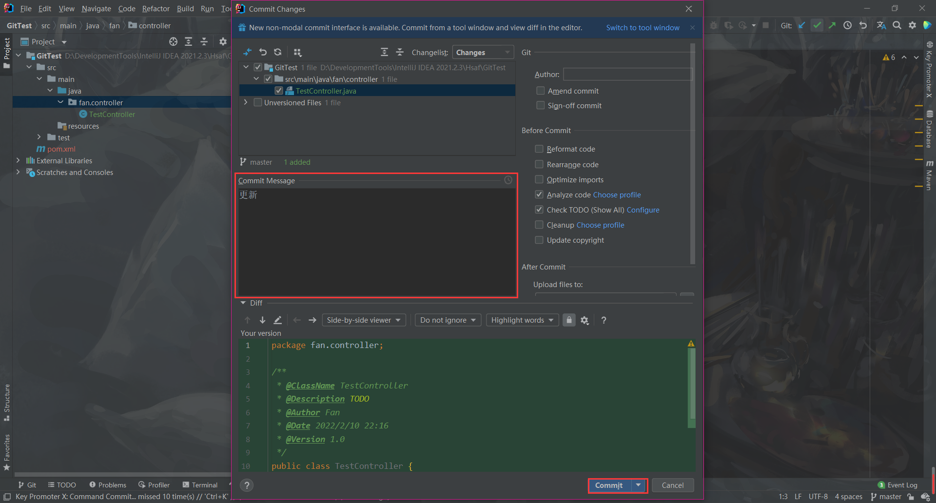Expand External Libraries in project tree
The width and height of the screenshot is (936, 503).
click(x=18, y=160)
